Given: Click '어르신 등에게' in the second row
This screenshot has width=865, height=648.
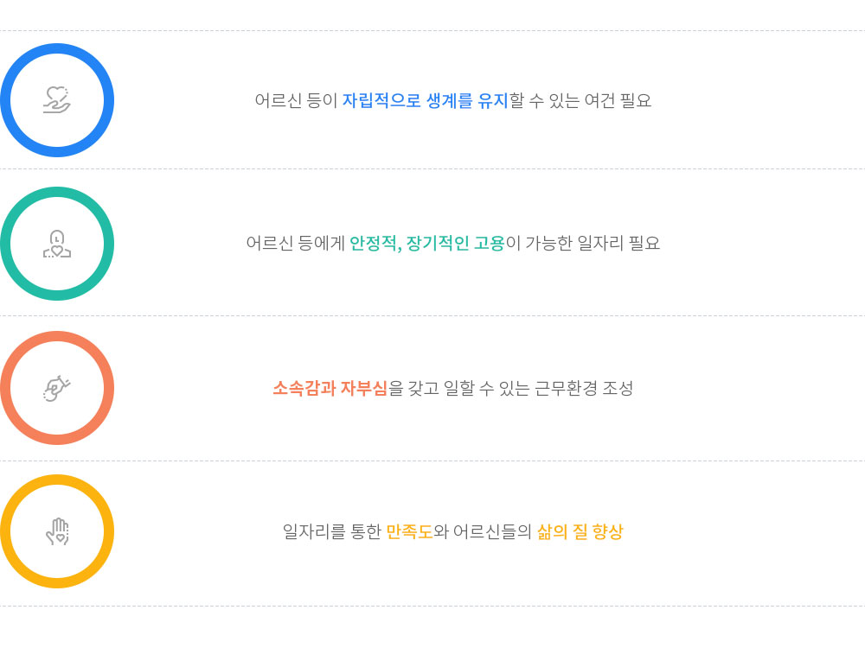Looking at the screenshot, I should [295, 243].
